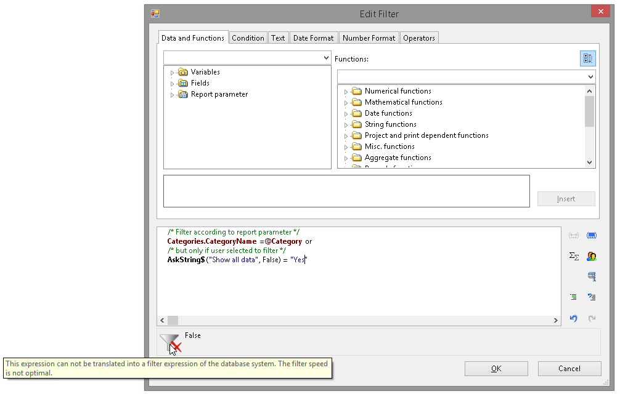Click the green indent lines icon
Image resolution: width=620 pixels, height=397 pixels.
[x=573, y=297]
